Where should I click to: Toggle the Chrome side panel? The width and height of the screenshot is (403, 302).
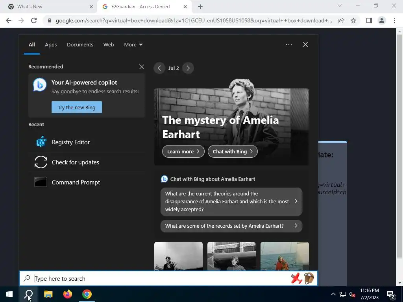point(369,20)
